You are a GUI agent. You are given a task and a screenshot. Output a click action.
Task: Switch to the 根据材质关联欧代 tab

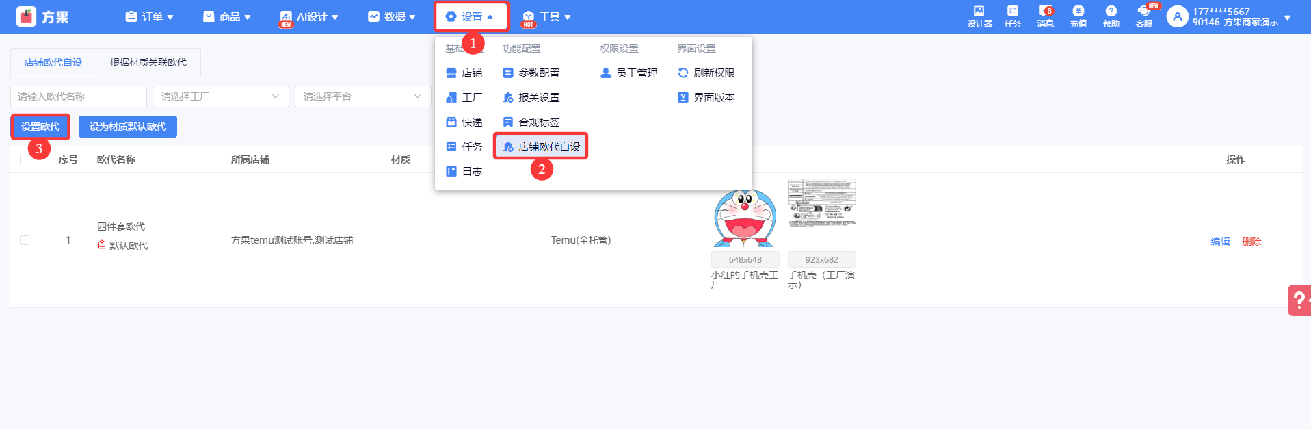tap(148, 62)
